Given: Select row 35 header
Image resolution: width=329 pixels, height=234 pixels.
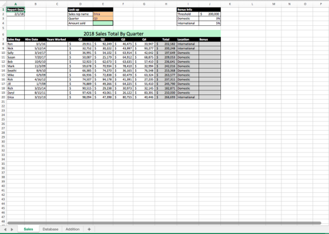Looking at the screenshot, I should tap(3, 164).
